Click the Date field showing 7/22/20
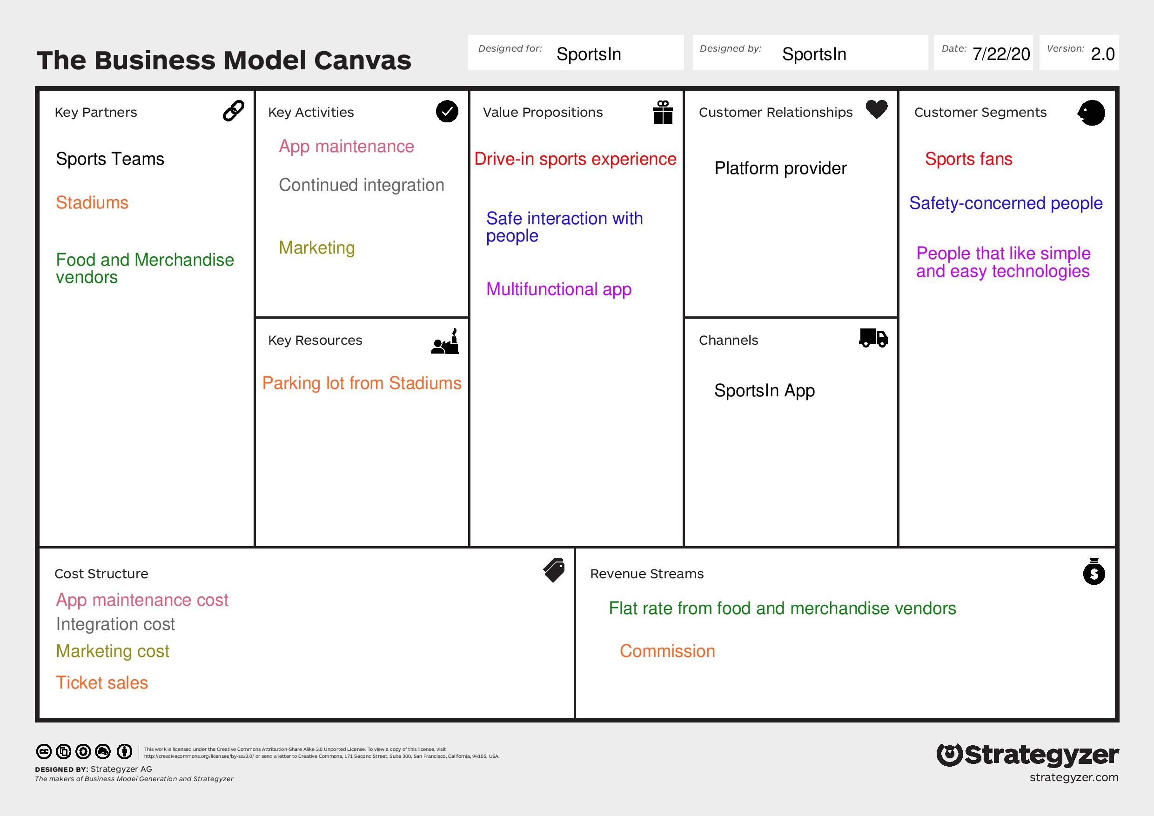 984,53
